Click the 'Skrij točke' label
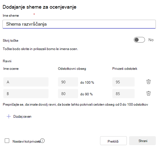Image resolution: width=160 pixels, height=149 pixels. [11, 41]
